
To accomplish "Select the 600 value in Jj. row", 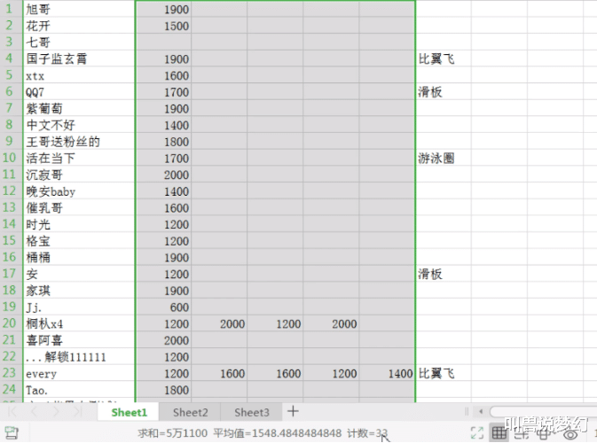I will point(163,307).
